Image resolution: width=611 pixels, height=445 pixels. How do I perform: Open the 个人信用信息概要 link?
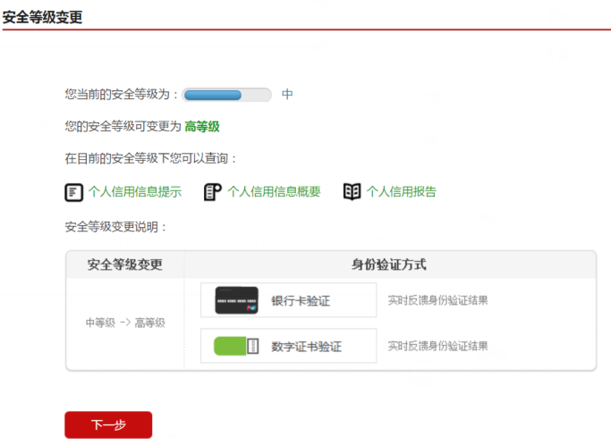(274, 192)
